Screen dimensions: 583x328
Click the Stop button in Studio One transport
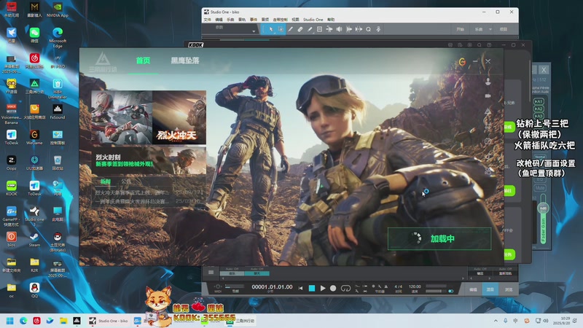312,288
